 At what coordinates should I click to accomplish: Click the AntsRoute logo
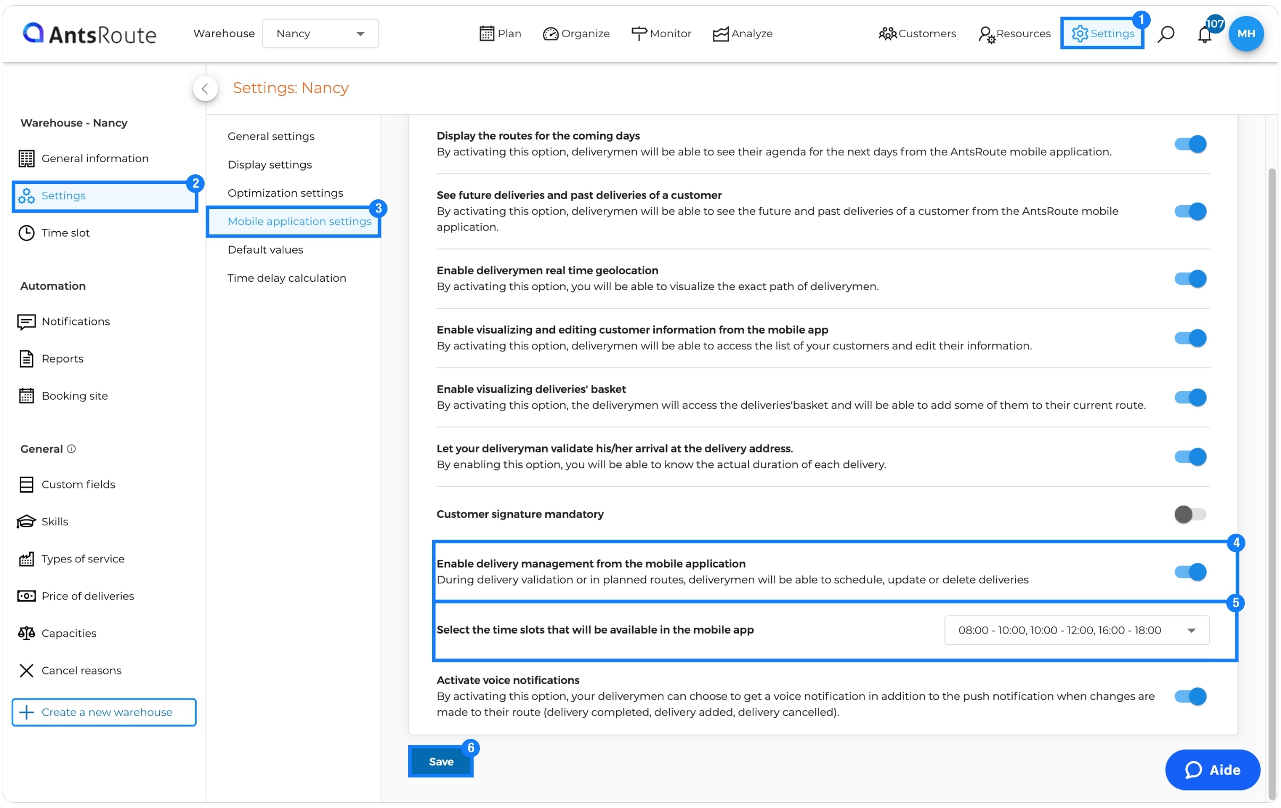coord(89,33)
